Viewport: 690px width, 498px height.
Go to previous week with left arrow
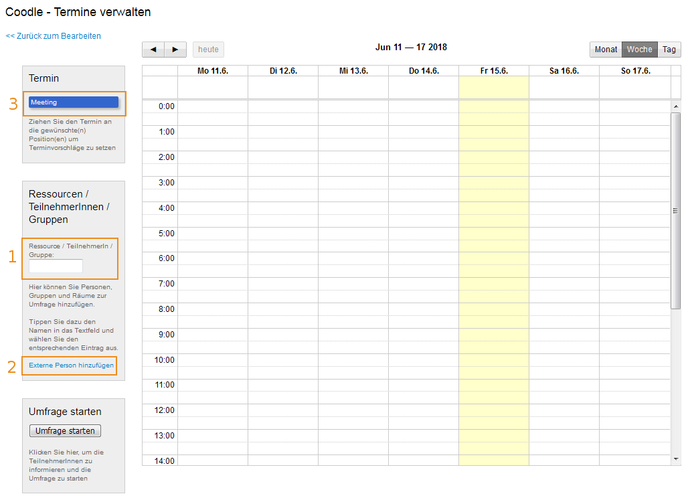[153, 50]
